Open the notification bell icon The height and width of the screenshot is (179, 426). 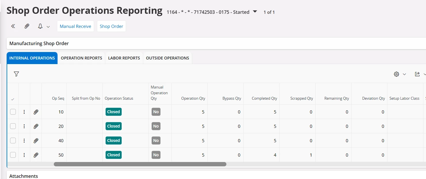pyautogui.click(x=40, y=26)
